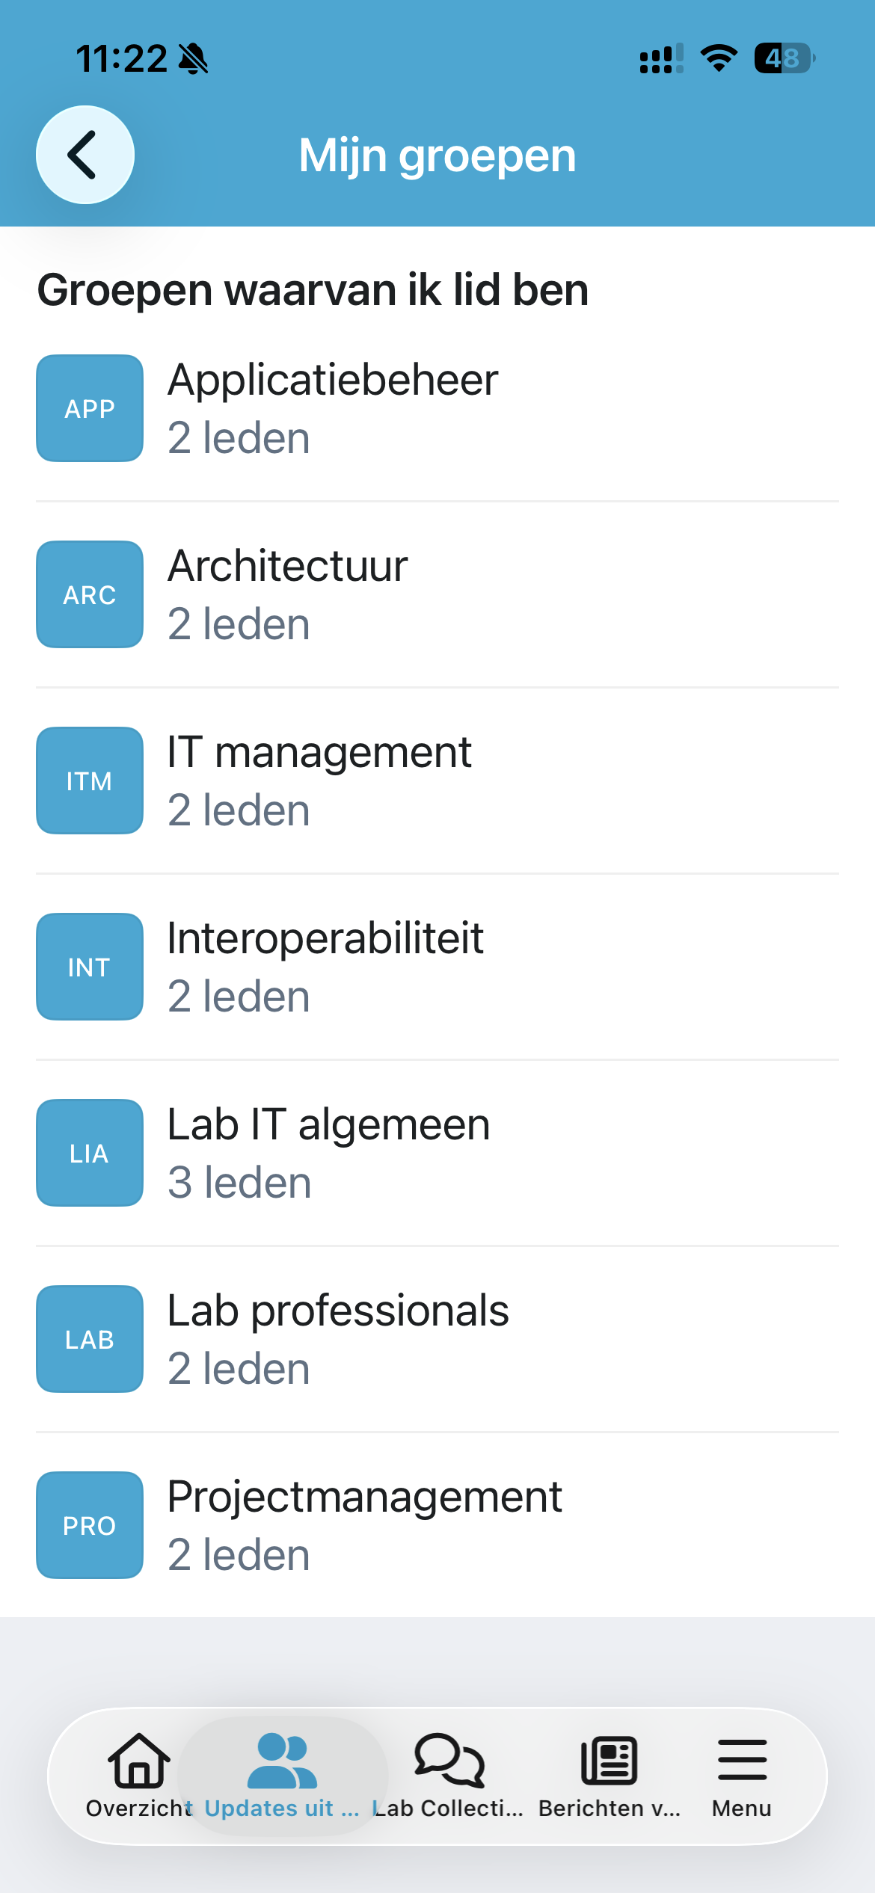Image resolution: width=875 pixels, height=1893 pixels.
Task: Select the PRO group badge icon
Action: (90, 1525)
